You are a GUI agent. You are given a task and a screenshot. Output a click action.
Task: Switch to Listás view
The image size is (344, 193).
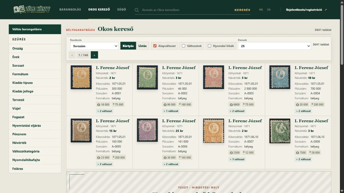pos(142,46)
